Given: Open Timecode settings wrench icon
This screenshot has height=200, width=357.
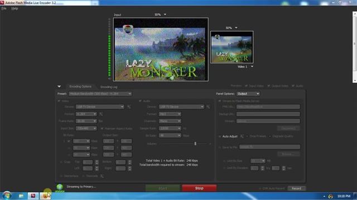Looking at the screenshot, I should (102, 176).
